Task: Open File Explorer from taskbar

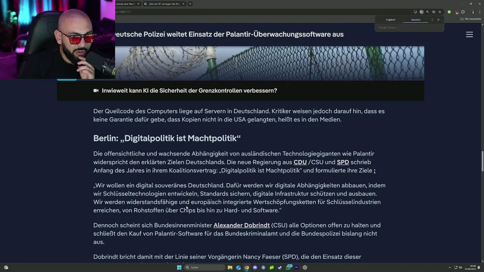Action: coord(230,267)
